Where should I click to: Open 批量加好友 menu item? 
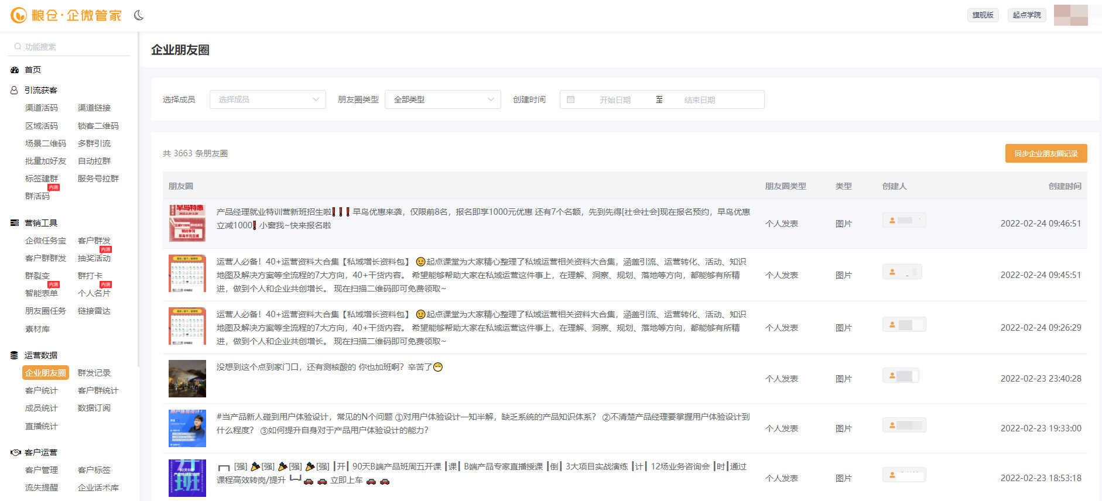coord(46,161)
